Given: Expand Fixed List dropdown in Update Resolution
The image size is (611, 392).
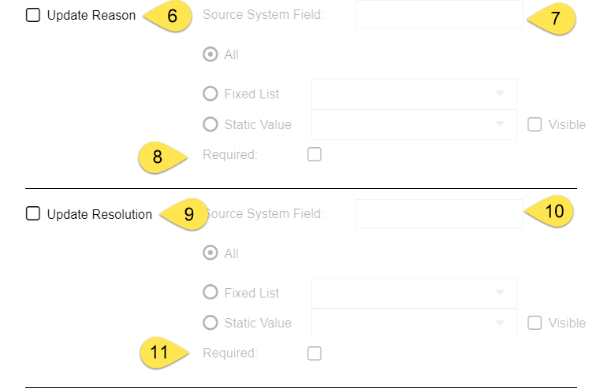Looking at the screenshot, I should [414, 293].
